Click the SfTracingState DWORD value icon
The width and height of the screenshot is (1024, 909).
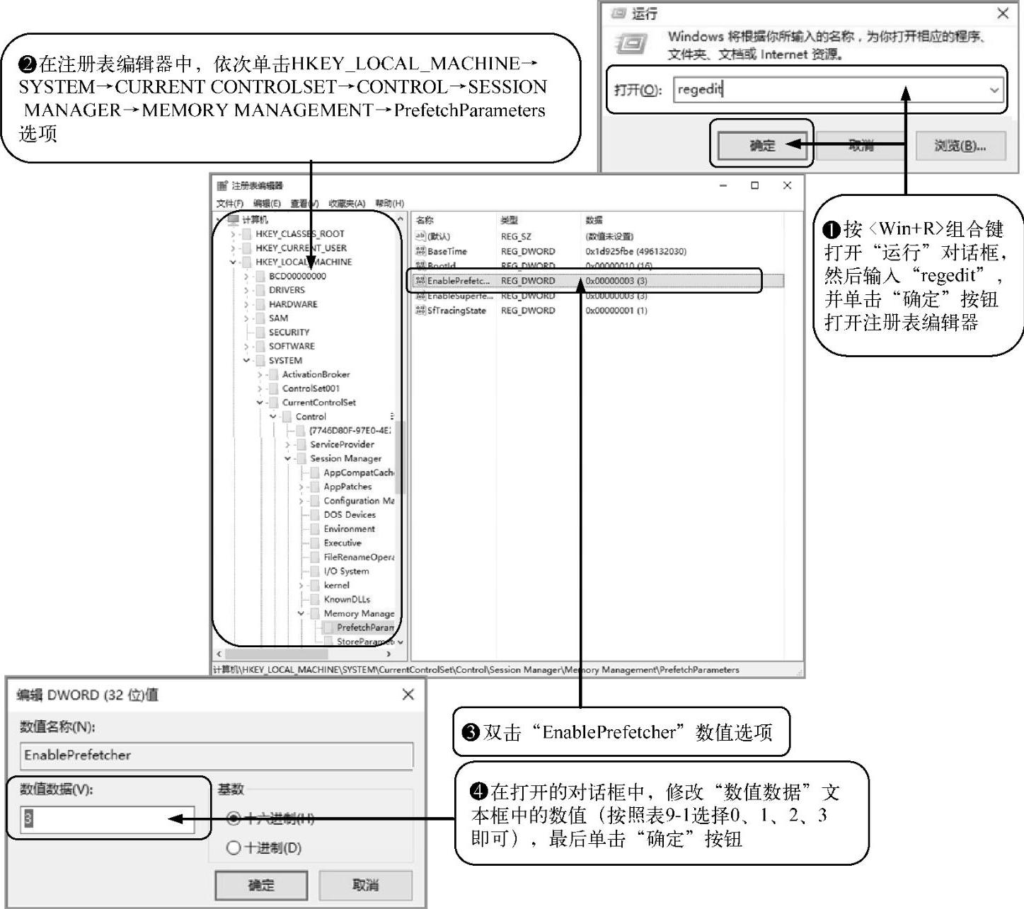coord(420,311)
